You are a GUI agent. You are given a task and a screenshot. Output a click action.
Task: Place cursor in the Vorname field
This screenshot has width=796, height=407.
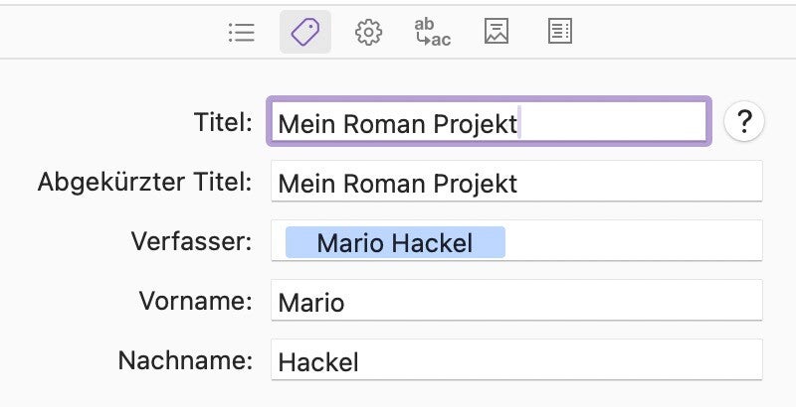(515, 301)
